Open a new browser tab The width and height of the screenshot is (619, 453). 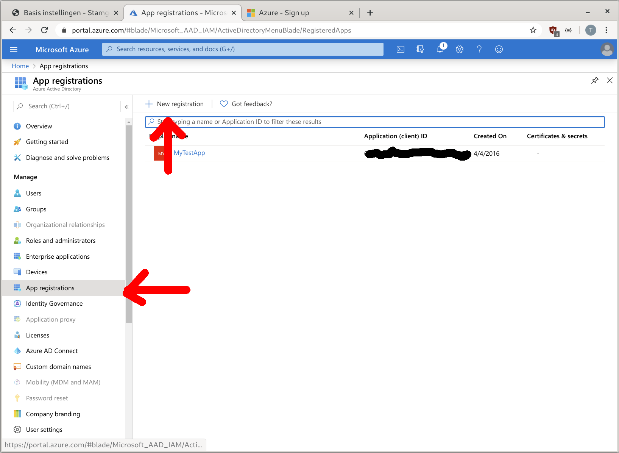[370, 12]
